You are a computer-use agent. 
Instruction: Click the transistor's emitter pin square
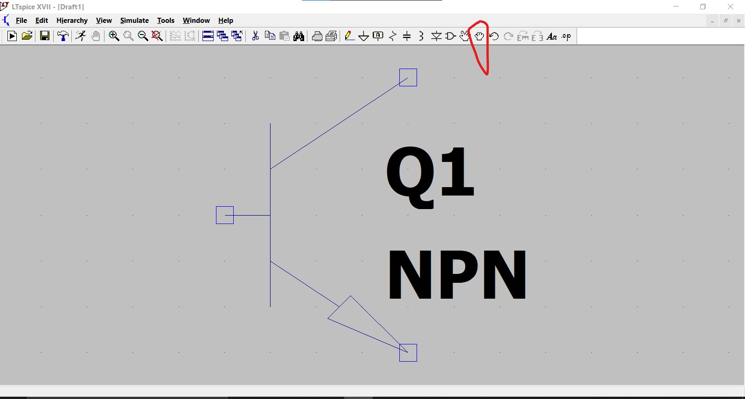pos(408,353)
